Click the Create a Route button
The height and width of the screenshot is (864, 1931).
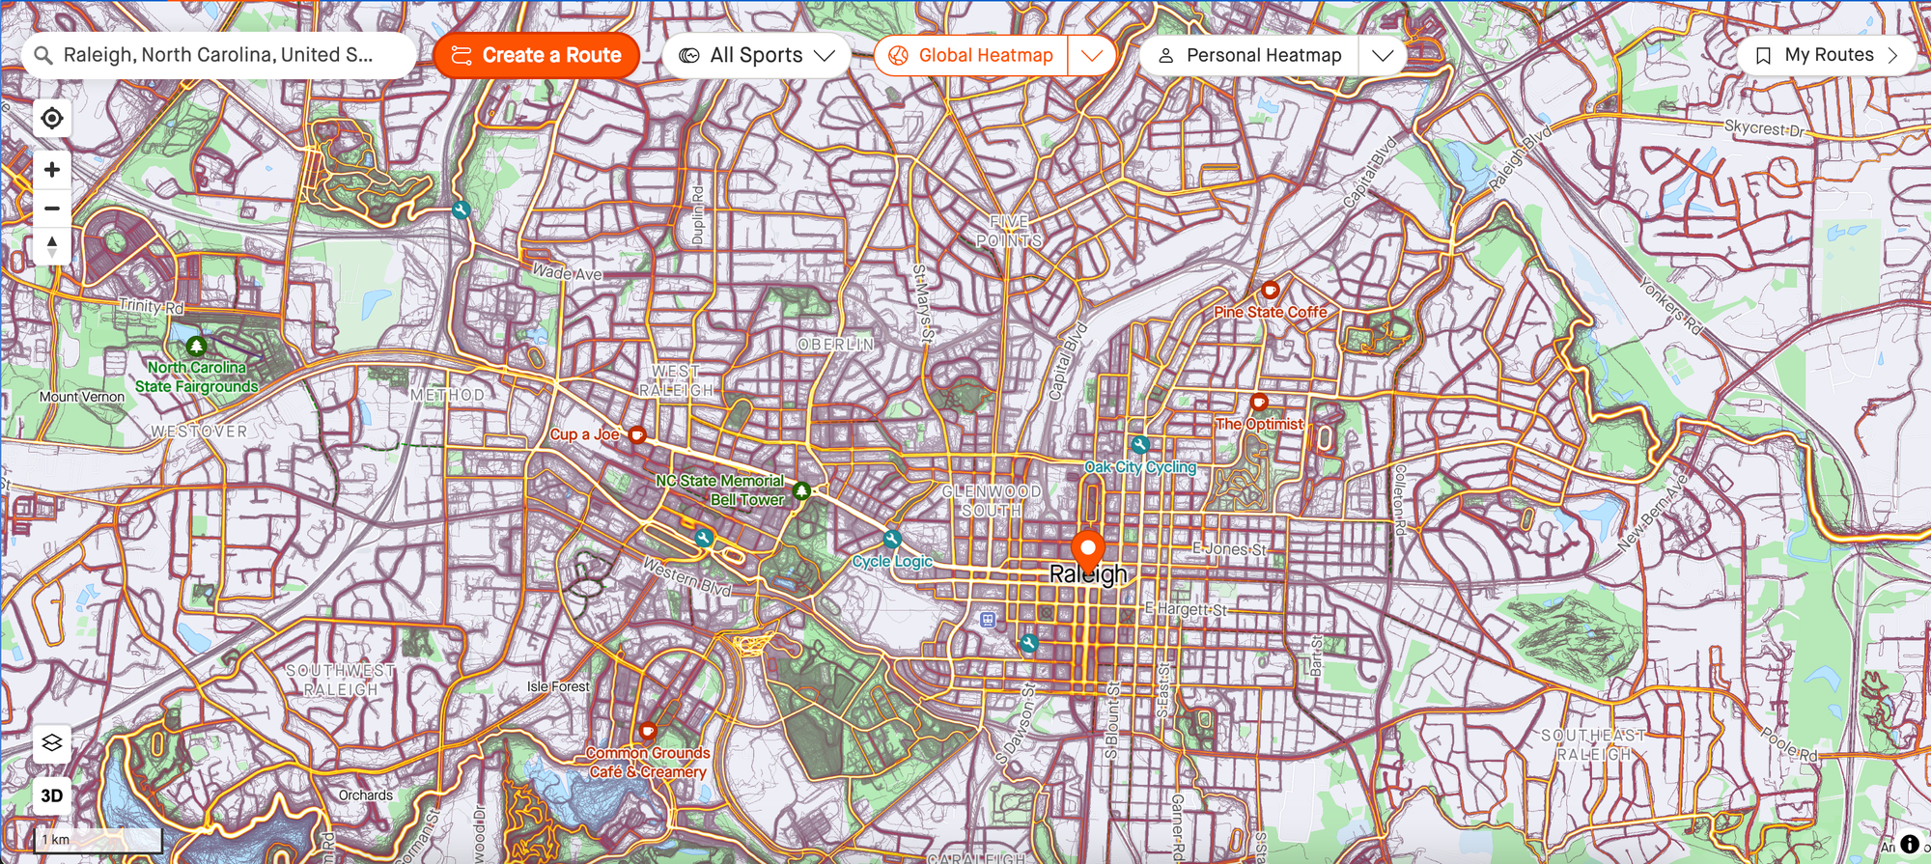point(537,55)
